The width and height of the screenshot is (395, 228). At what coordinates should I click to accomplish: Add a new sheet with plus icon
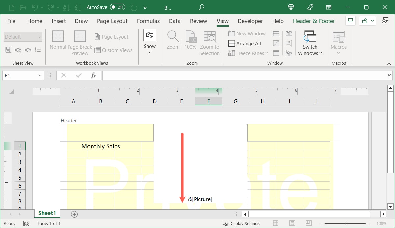(x=74, y=214)
